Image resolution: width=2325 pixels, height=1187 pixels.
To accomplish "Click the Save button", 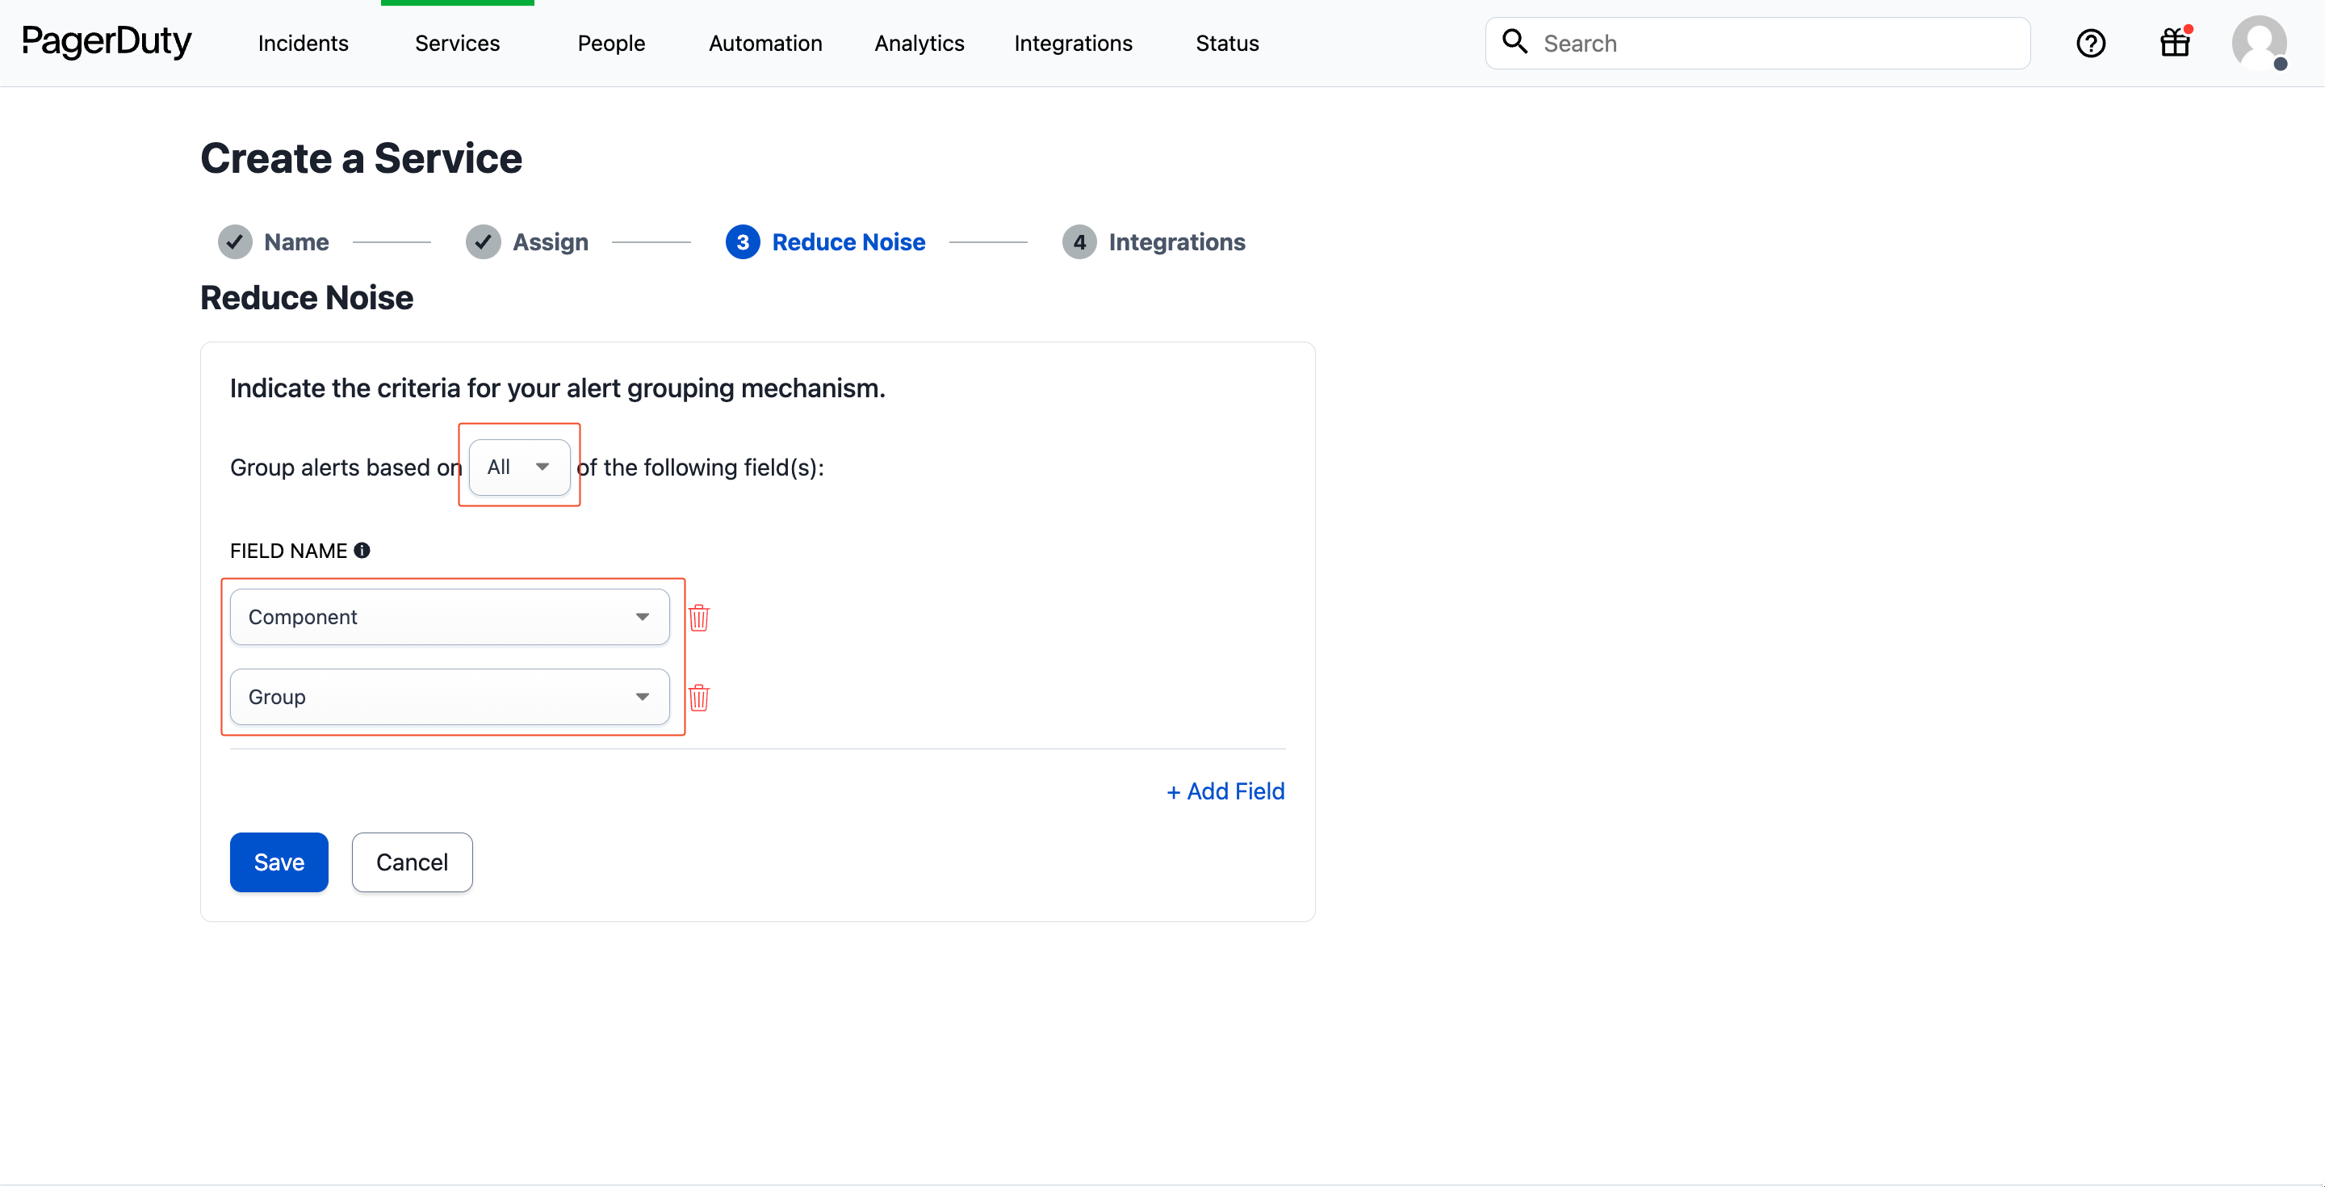I will [279, 862].
